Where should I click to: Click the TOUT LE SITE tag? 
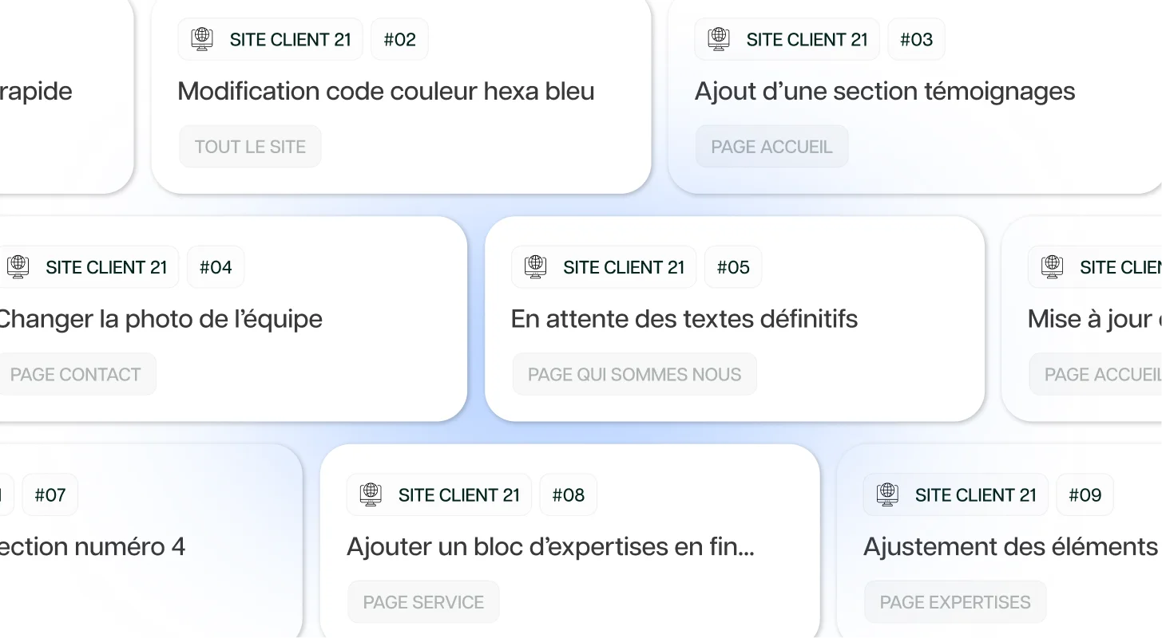pyautogui.click(x=250, y=147)
